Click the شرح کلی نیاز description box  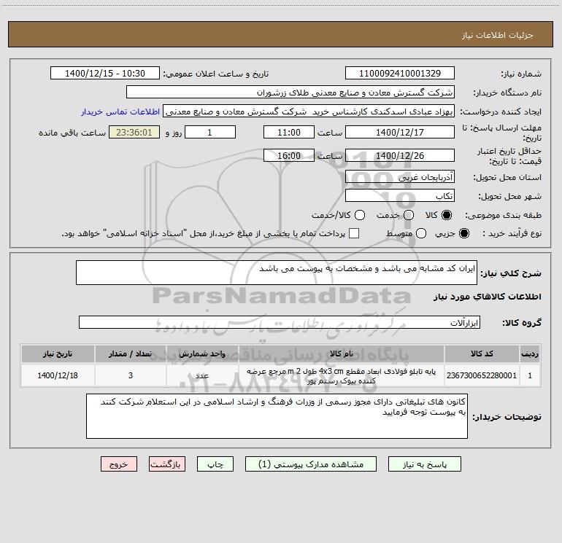277,273
